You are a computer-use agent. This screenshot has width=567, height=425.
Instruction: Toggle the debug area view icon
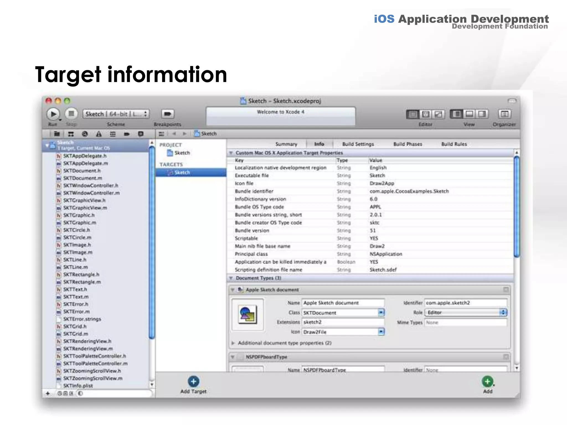point(469,114)
